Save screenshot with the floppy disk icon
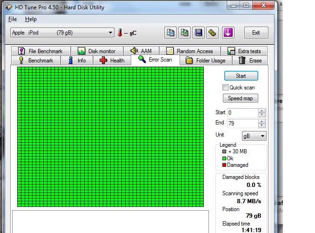This screenshot has width=315, height=233. coord(198,33)
